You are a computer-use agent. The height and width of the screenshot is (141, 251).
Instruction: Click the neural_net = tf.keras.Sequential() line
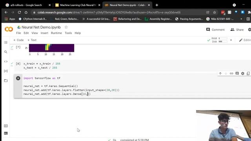point(51,86)
